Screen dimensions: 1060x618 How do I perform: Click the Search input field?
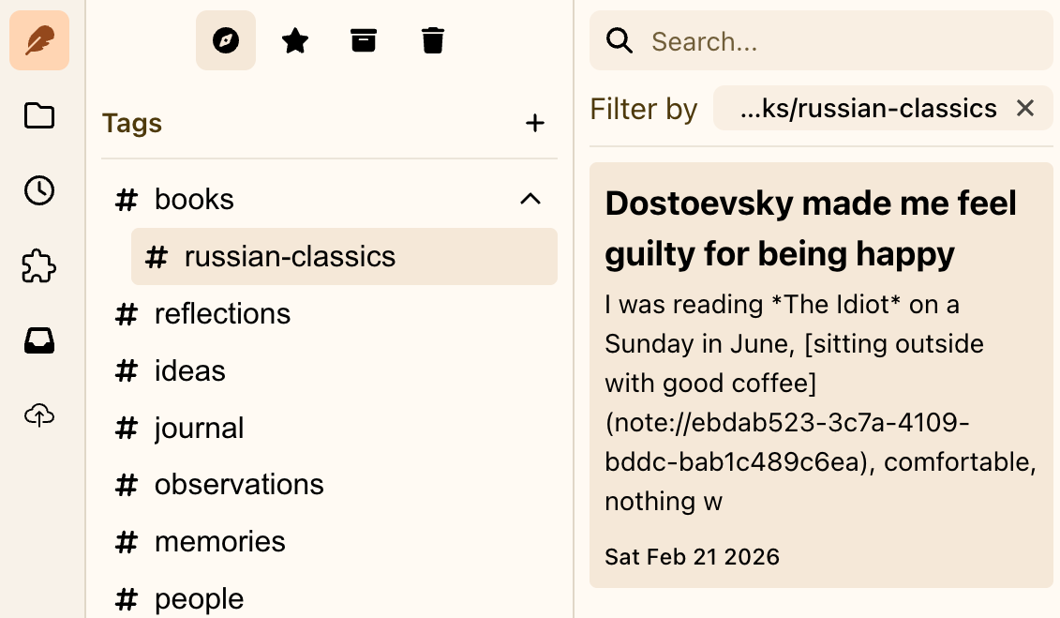(x=834, y=41)
